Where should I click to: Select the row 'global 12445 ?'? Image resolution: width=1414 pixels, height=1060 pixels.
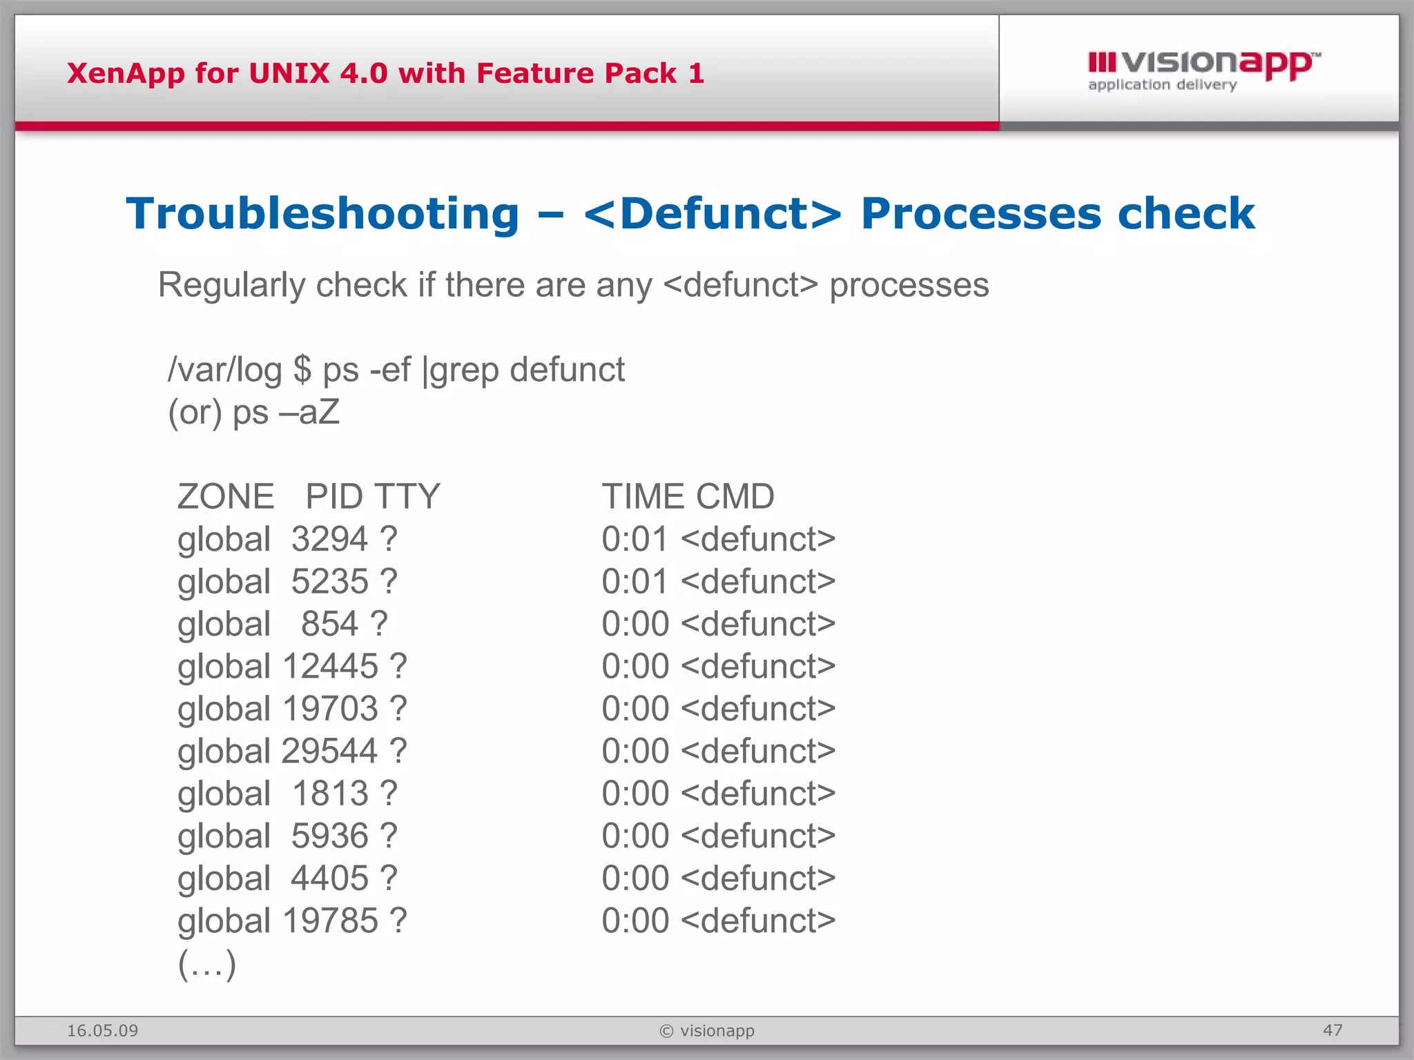point(292,667)
